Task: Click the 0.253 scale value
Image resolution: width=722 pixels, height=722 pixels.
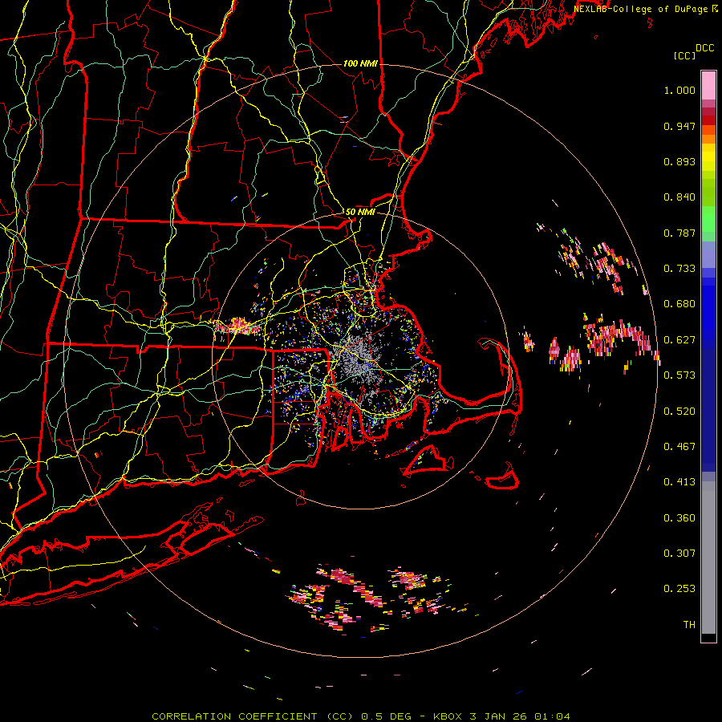Action: [679, 589]
